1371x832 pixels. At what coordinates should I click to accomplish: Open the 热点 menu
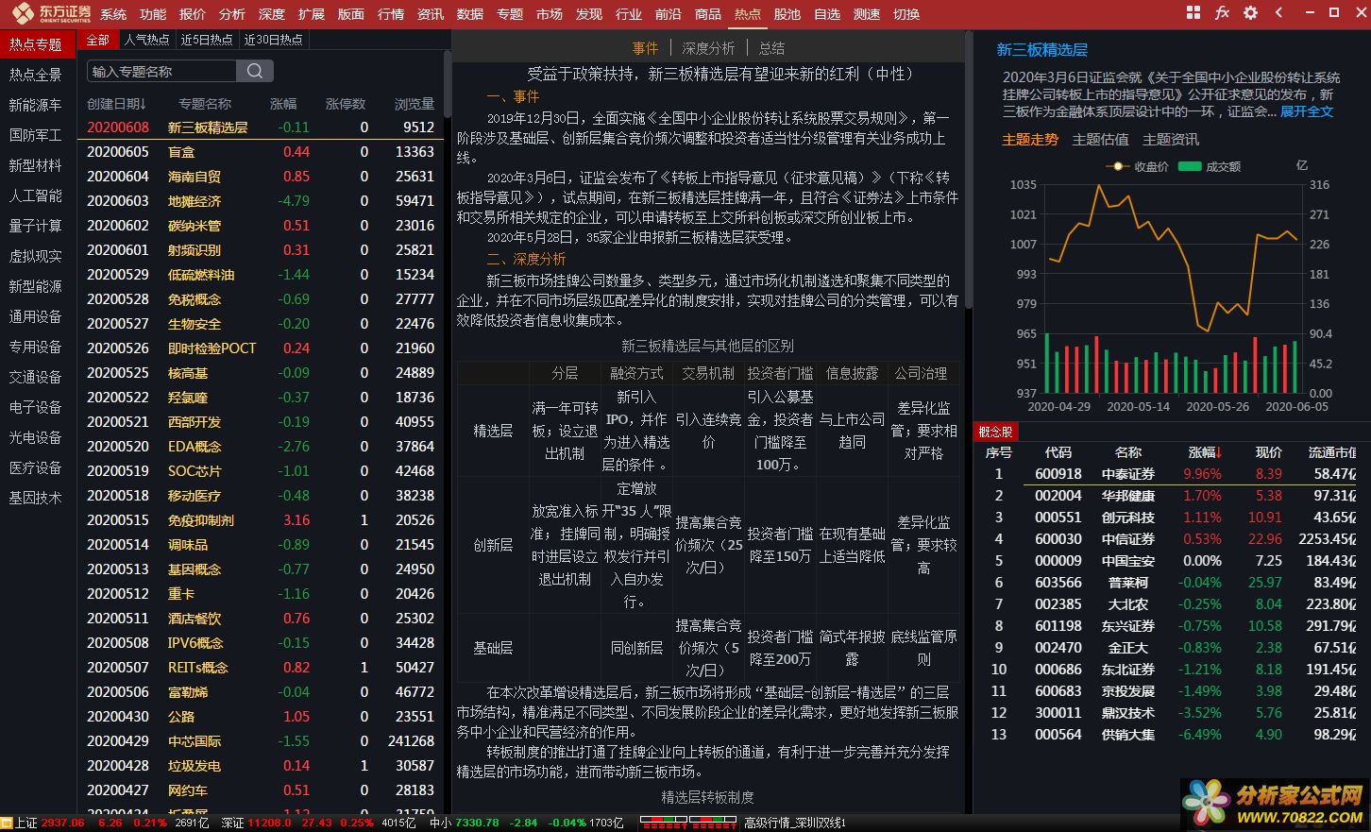(747, 14)
